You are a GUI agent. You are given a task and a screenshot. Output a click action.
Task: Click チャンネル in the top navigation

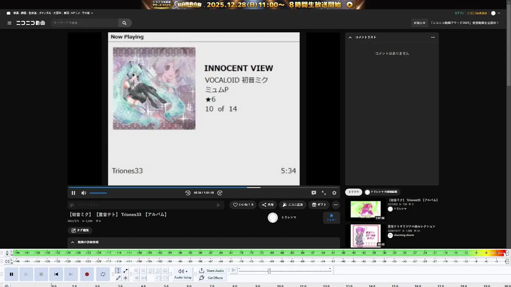coord(45,13)
